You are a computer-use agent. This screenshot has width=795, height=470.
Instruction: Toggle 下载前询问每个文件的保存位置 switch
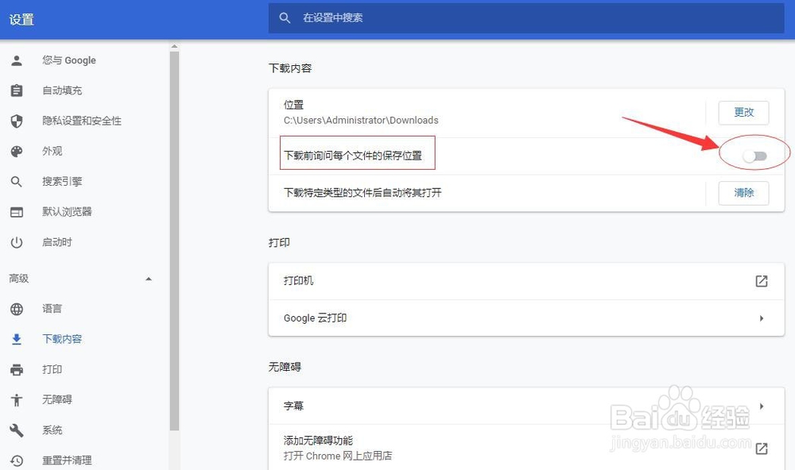(x=754, y=156)
